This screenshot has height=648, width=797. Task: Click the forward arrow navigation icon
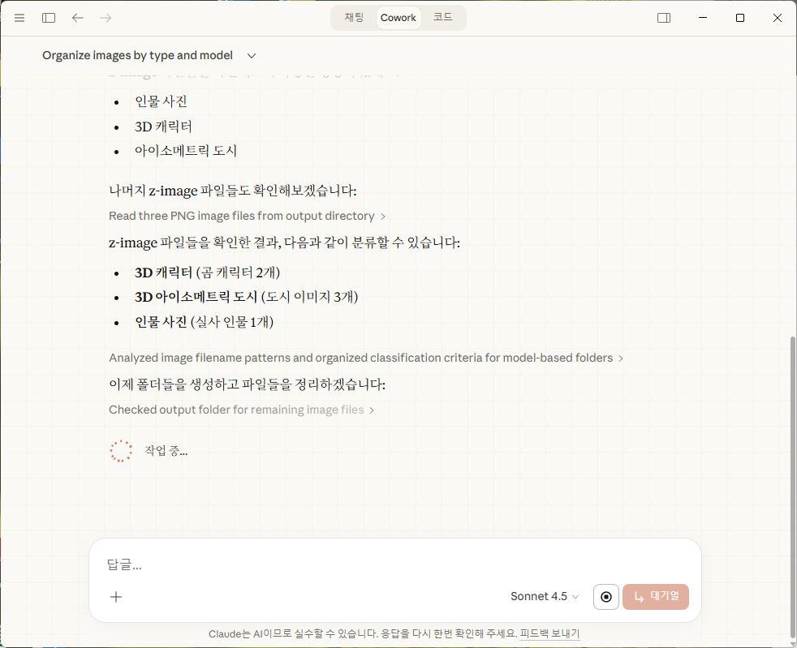pyautogui.click(x=106, y=18)
